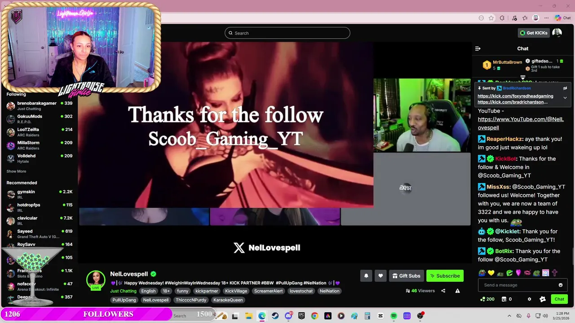The image size is (575, 323).
Task: Open clavicular recommended channel
Action: click(x=40, y=221)
